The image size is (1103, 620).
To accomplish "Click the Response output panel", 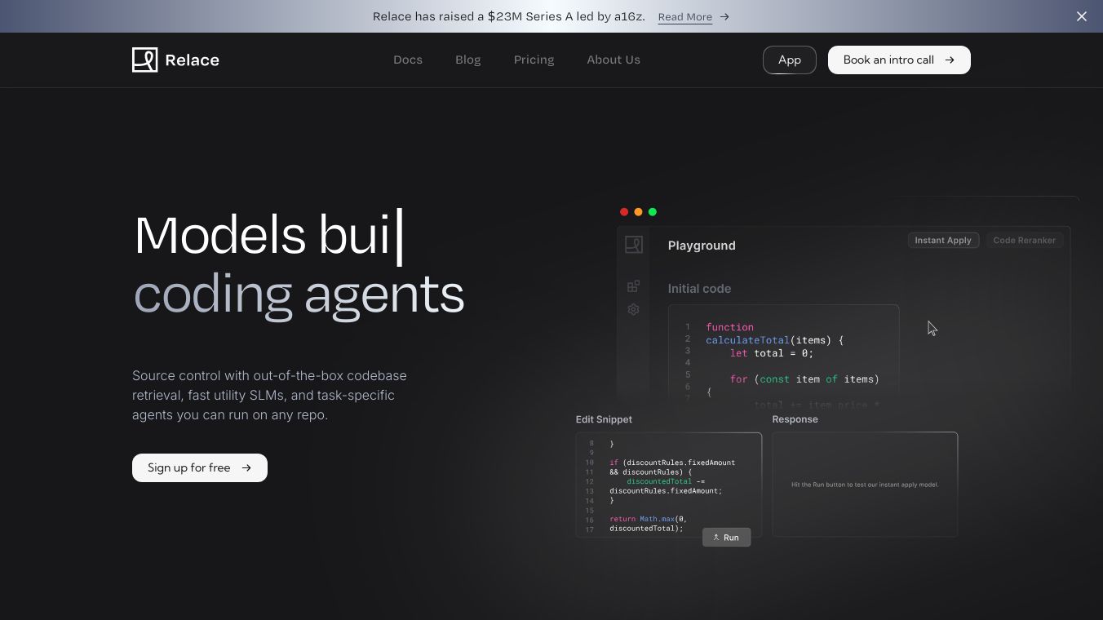I will click(865, 485).
